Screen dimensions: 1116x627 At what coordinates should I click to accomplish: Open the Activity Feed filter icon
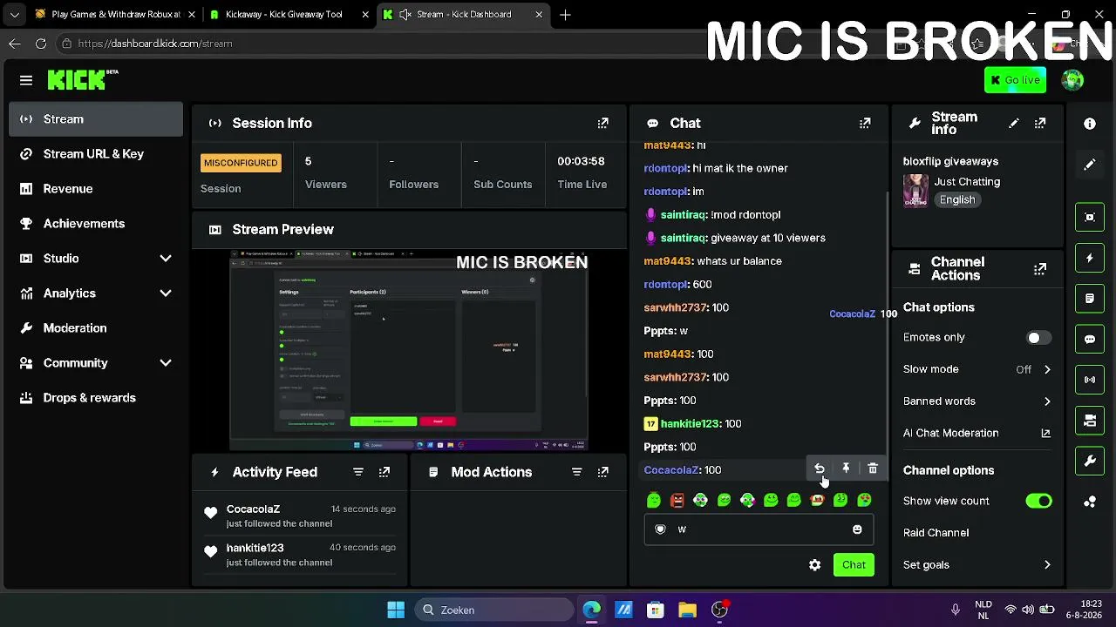tap(358, 472)
